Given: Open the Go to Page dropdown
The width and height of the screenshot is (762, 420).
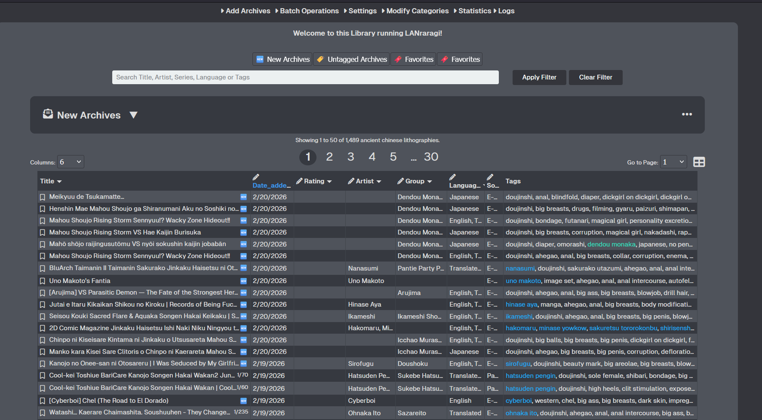Looking at the screenshot, I should tap(673, 162).
